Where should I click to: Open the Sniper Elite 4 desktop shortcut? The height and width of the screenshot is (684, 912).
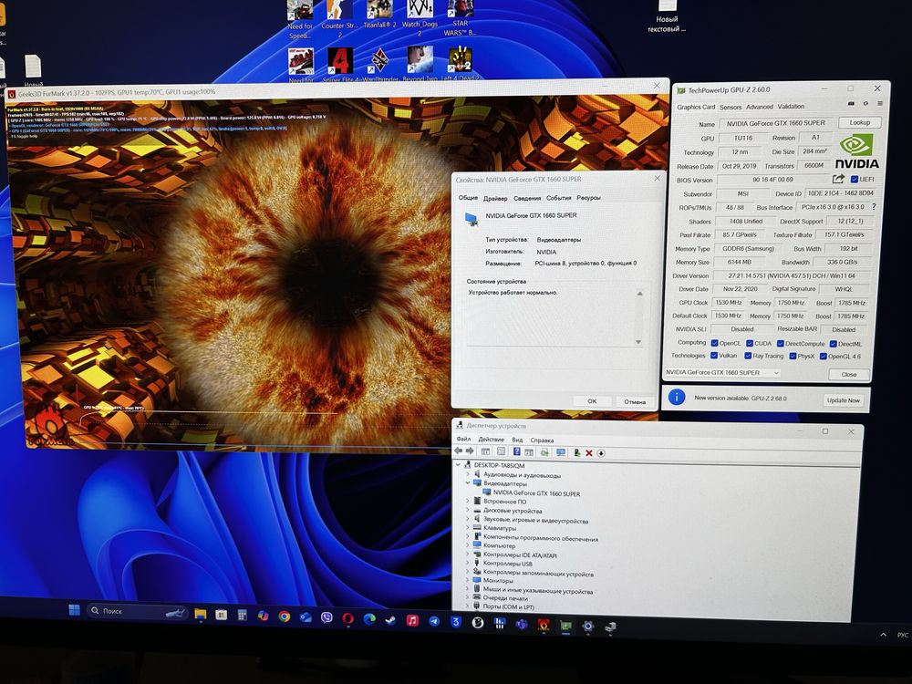(341, 65)
